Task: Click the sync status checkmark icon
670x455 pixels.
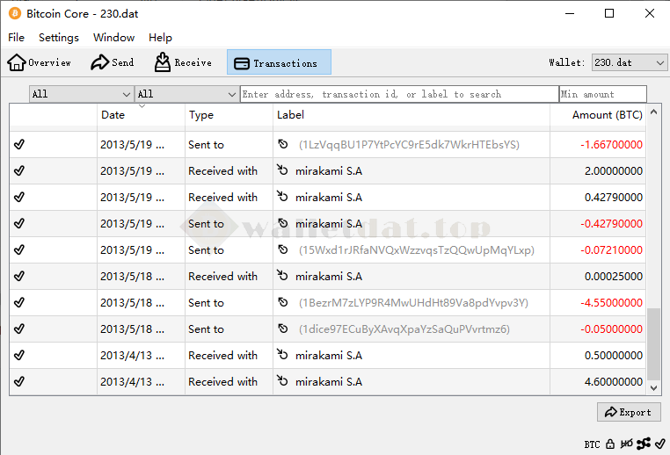Action: coord(659,444)
